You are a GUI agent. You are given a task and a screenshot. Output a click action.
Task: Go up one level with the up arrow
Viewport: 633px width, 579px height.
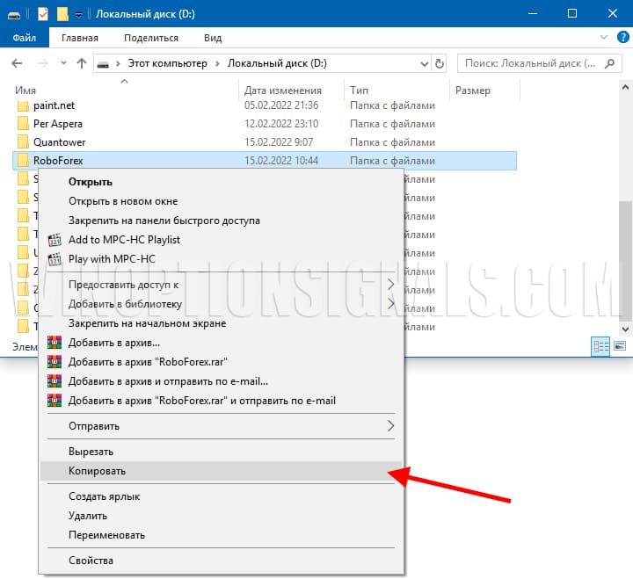[x=82, y=63]
